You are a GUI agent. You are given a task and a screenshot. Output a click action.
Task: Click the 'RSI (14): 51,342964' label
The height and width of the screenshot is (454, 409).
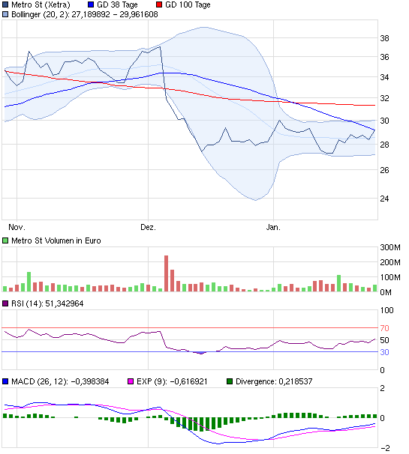pyautogui.click(x=47, y=303)
